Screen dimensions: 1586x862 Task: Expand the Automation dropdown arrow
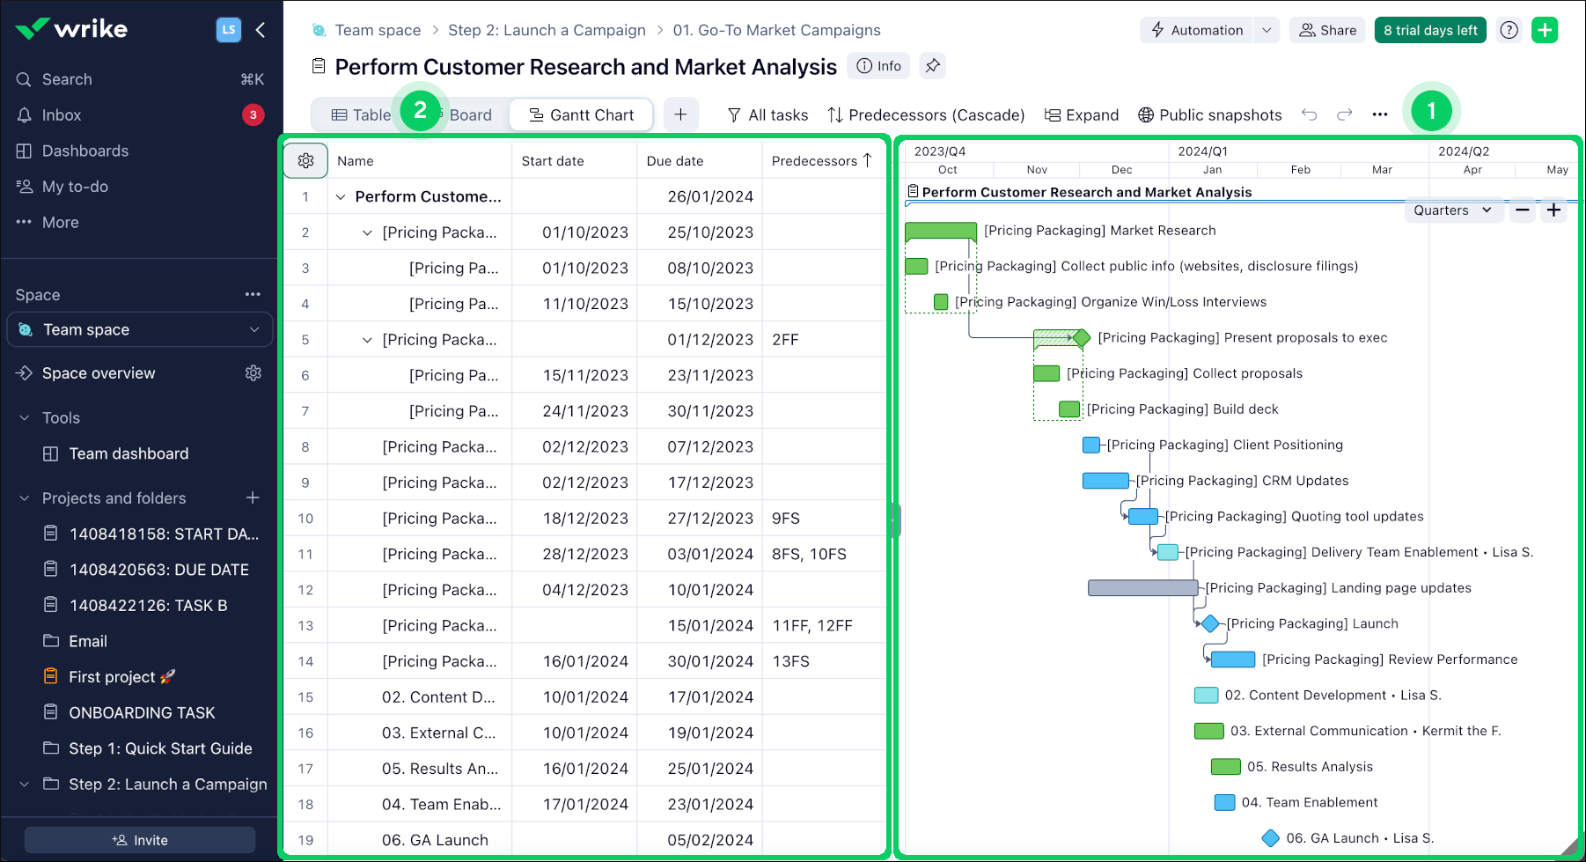click(x=1267, y=30)
